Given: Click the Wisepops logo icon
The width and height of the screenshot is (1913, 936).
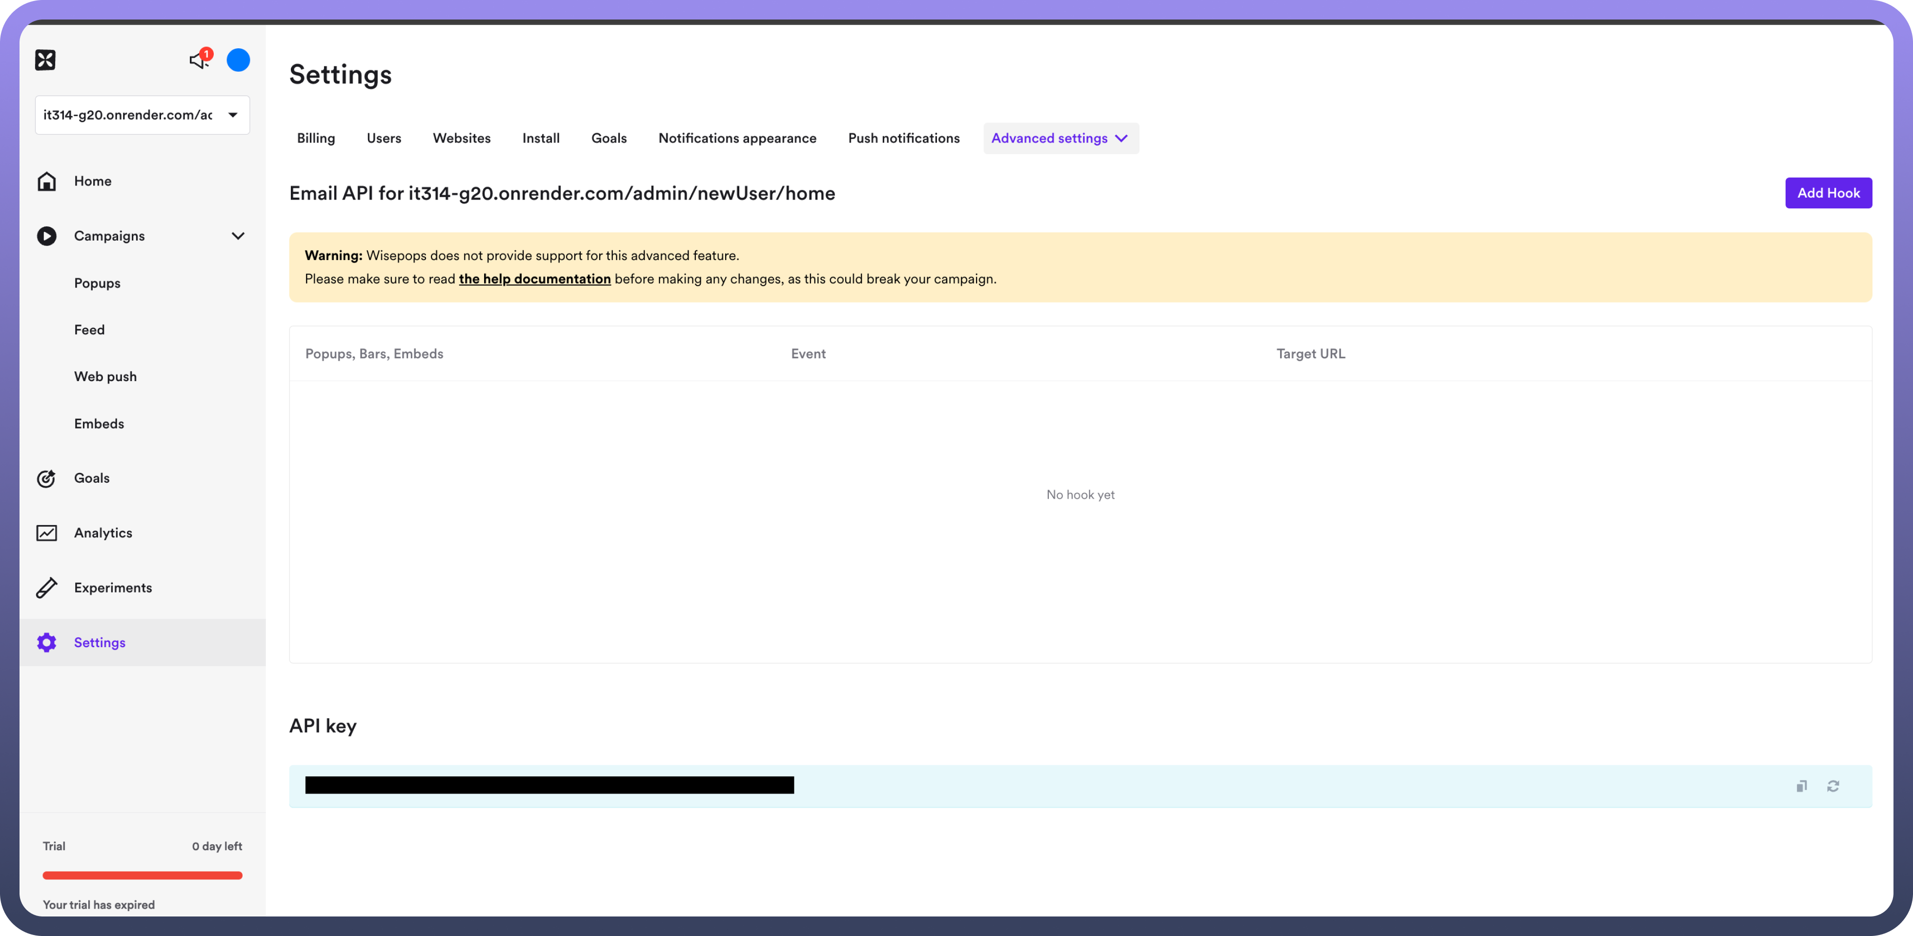Looking at the screenshot, I should (45, 60).
